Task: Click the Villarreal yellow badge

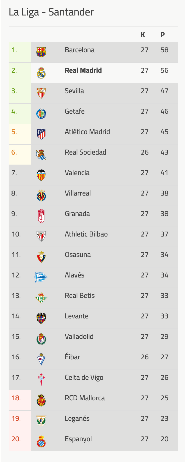Action: (x=41, y=196)
